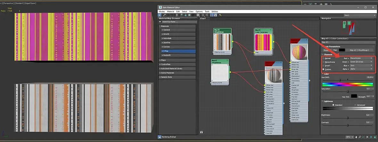Viewport: 378px width, 142px height.
Task: Choose the Advanced lightness mode
Action: tap(355, 105)
